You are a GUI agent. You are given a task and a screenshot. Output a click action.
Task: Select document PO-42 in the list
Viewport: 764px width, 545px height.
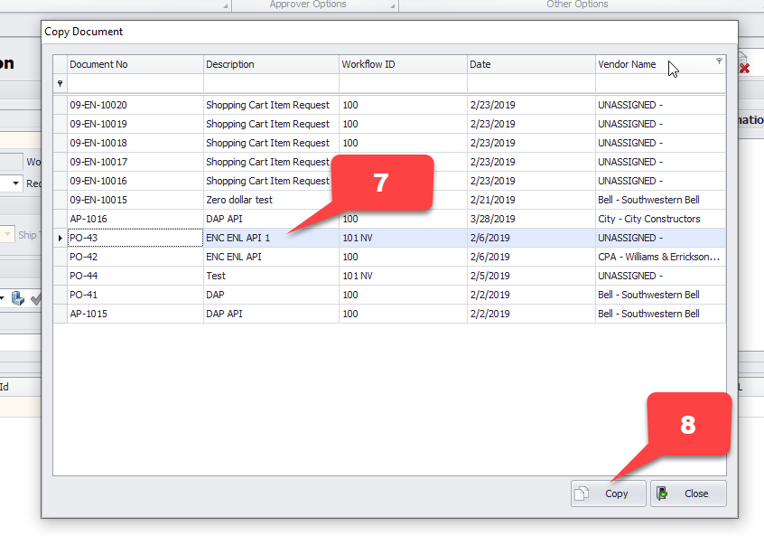(271, 257)
